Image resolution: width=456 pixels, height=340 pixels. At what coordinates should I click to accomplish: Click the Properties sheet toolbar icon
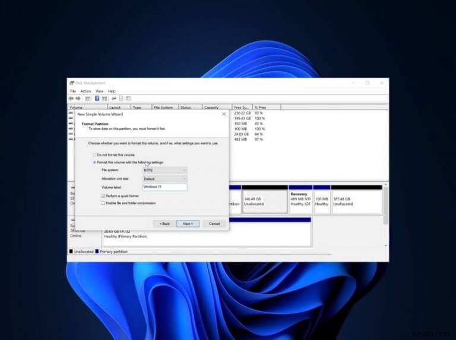click(121, 99)
